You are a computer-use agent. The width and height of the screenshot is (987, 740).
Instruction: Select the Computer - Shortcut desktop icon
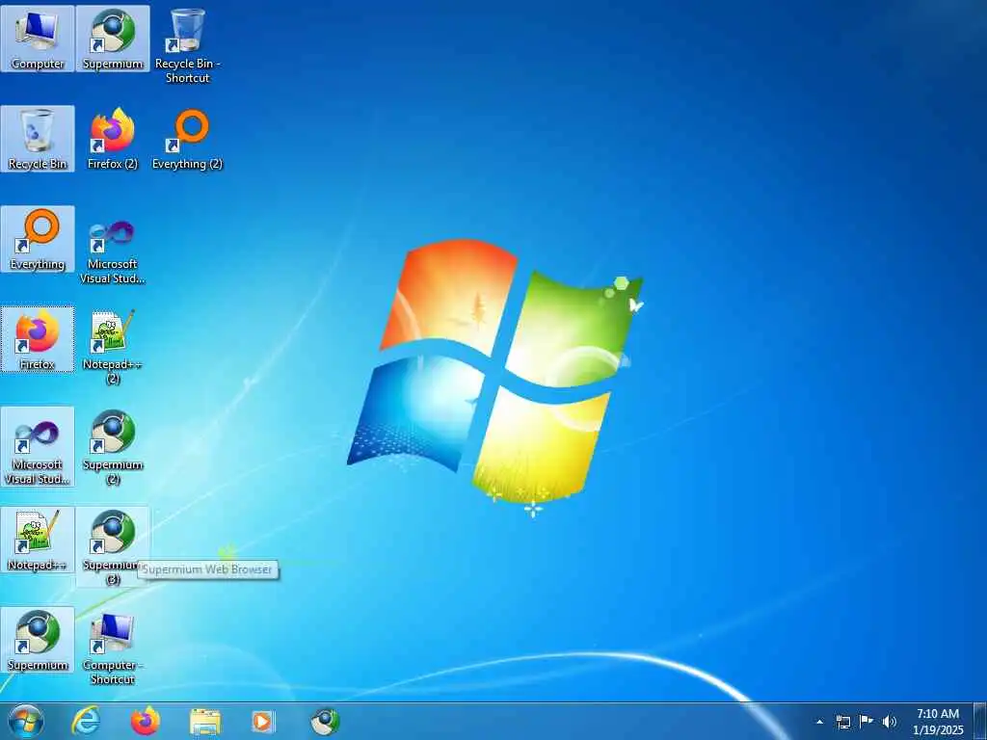(x=113, y=648)
